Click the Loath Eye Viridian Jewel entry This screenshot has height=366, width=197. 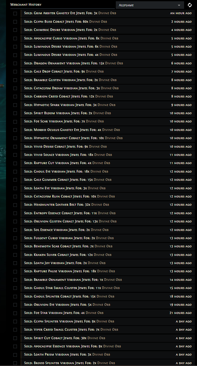108,188
